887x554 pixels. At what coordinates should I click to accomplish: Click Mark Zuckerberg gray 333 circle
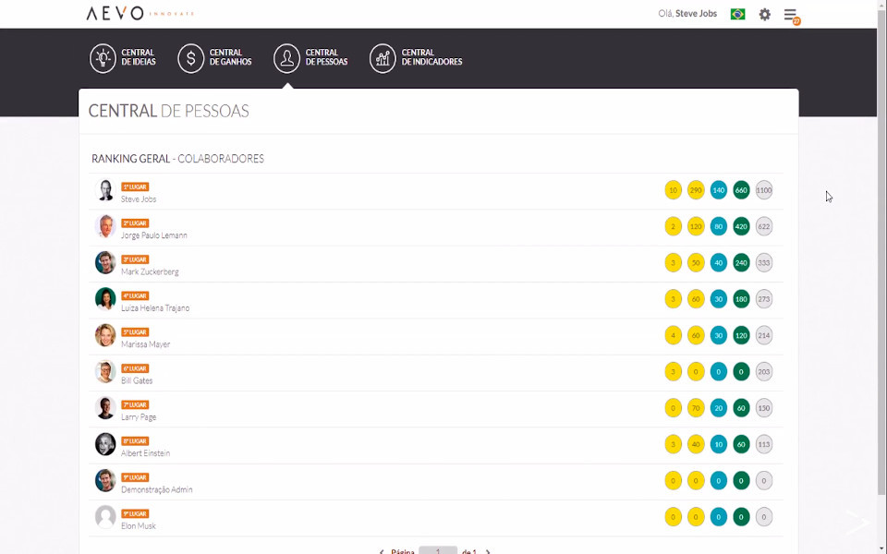pos(764,262)
